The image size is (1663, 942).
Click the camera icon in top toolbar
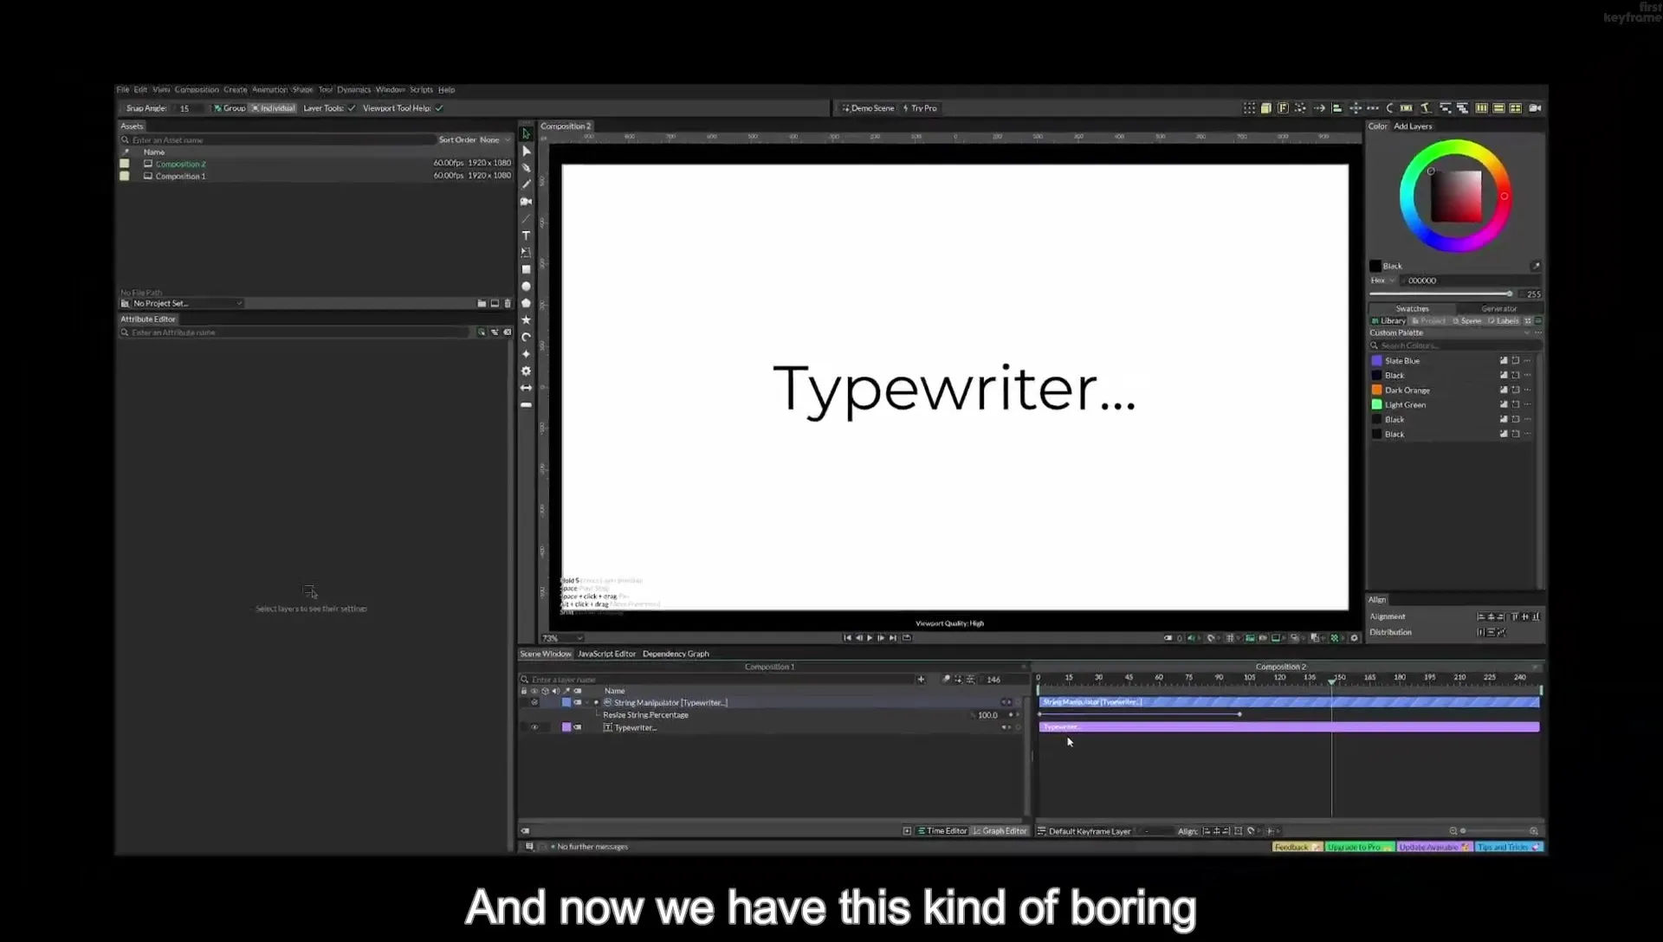(1535, 108)
